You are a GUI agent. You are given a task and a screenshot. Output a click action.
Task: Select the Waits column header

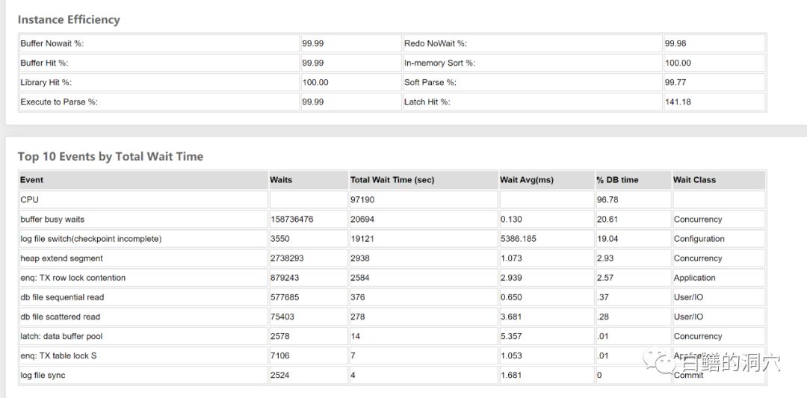pos(281,180)
